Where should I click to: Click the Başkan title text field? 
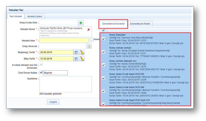coord(55,73)
